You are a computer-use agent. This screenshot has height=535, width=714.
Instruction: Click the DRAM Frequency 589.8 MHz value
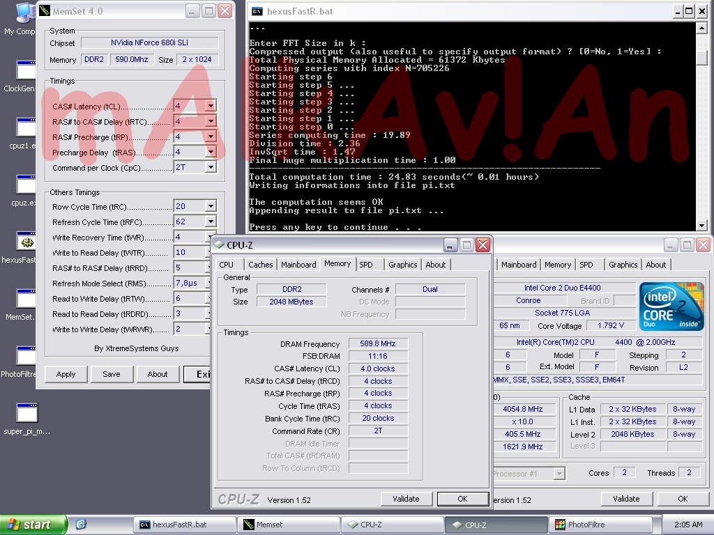pyautogui.click(x=378, y=343)
